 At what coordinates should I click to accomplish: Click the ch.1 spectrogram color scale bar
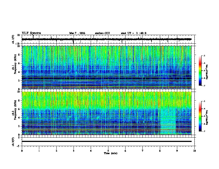click(200, 71)
